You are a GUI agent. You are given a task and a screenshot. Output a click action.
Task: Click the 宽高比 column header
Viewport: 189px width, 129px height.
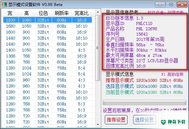coord(82,13)
